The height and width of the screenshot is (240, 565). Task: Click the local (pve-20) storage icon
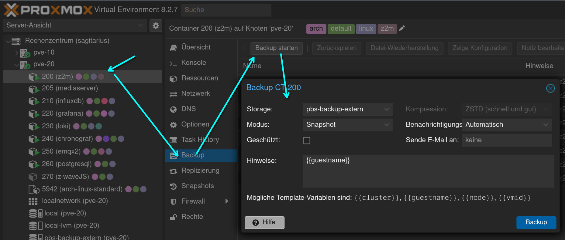(36, 214)
